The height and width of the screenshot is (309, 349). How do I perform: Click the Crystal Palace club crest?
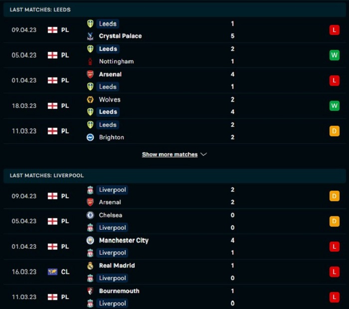point(90,36)
